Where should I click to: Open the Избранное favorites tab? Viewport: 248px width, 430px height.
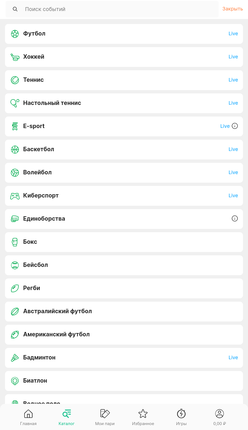[x=143, y=417]
